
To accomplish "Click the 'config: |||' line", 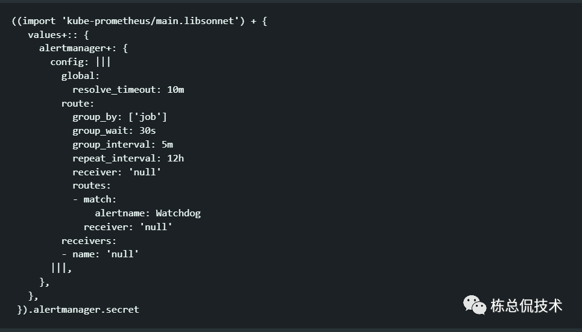I will 80,62.
